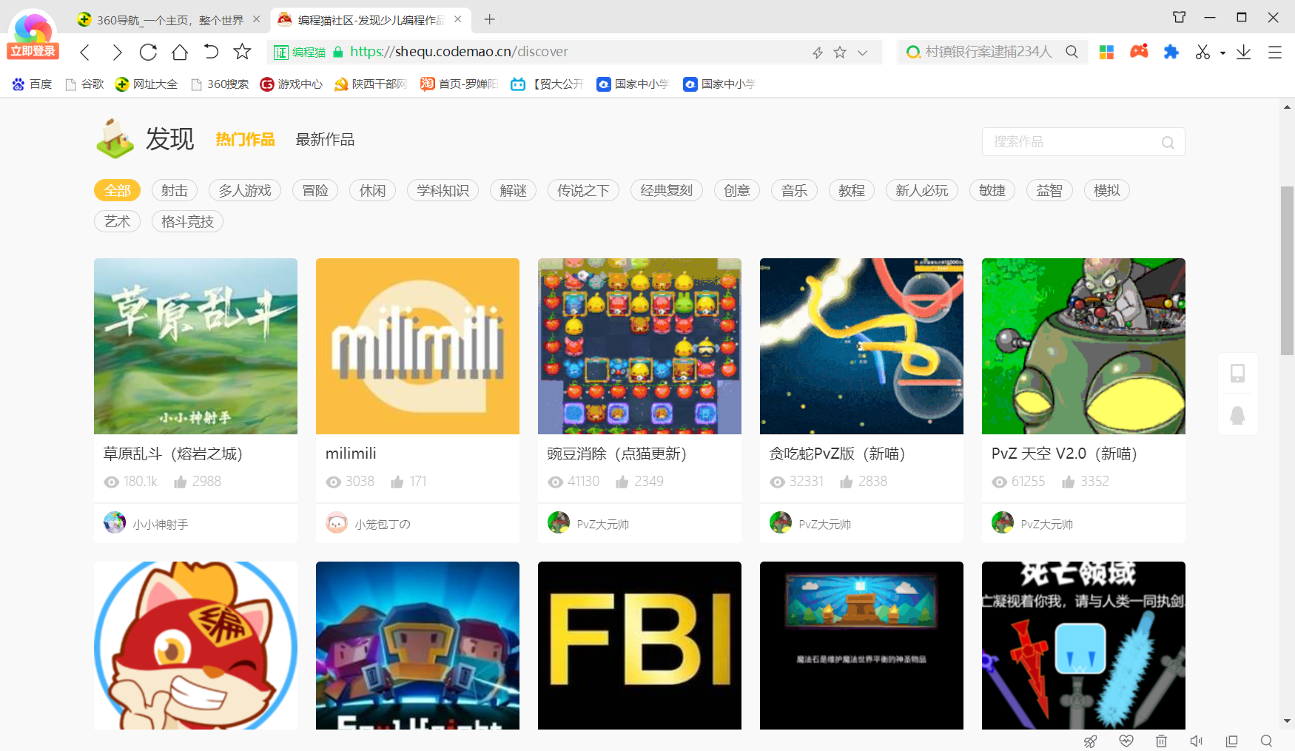Open the downloads arrow icon
This screenshot has width=1295, height=751.
pyautogui.click(x=1244, y=52)
